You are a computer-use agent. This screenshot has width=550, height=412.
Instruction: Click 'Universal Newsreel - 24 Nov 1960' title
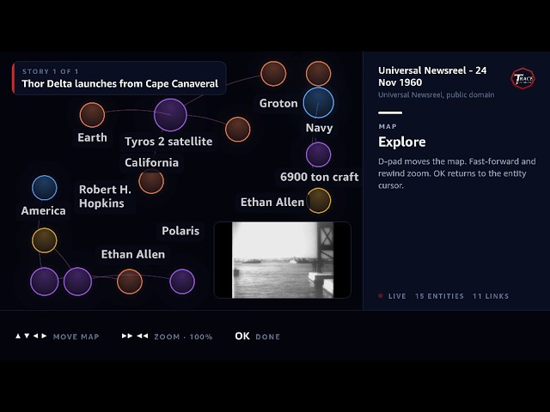click(432, 76)
